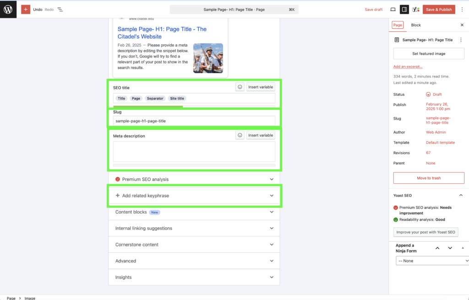Open the Add an excerpt link
This screenshot has height=300, width=469.
pyautogui.click(x=408, y=66)
